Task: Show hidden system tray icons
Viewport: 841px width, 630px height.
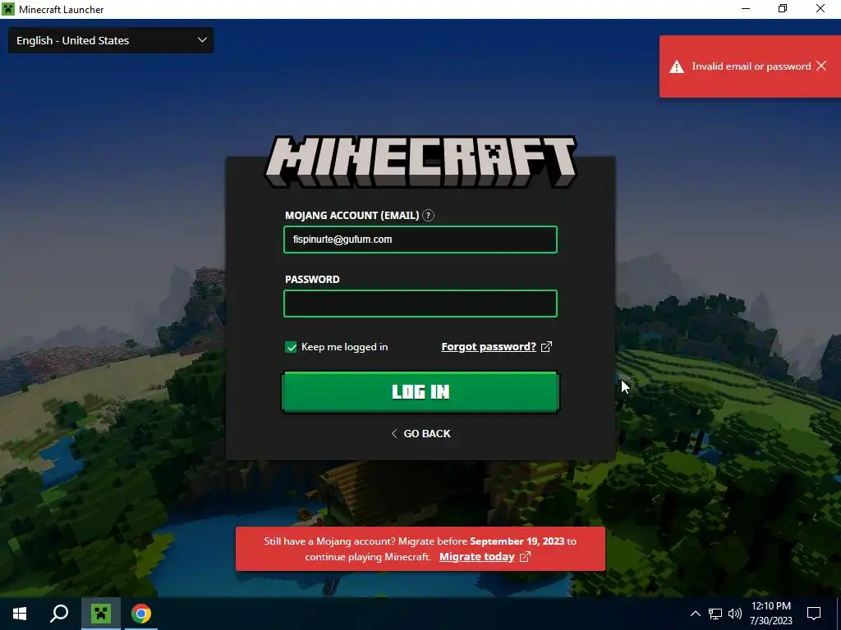Action: [695, 614]
